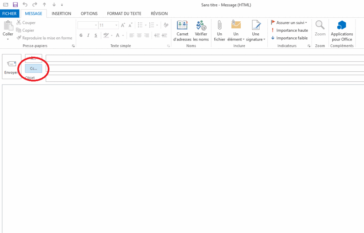Open the font size dropdown
This screenshot has width=364, height=233.
point(116,25)
